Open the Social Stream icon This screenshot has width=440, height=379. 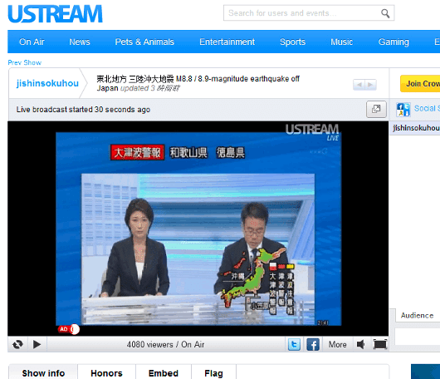pos(403,109)
